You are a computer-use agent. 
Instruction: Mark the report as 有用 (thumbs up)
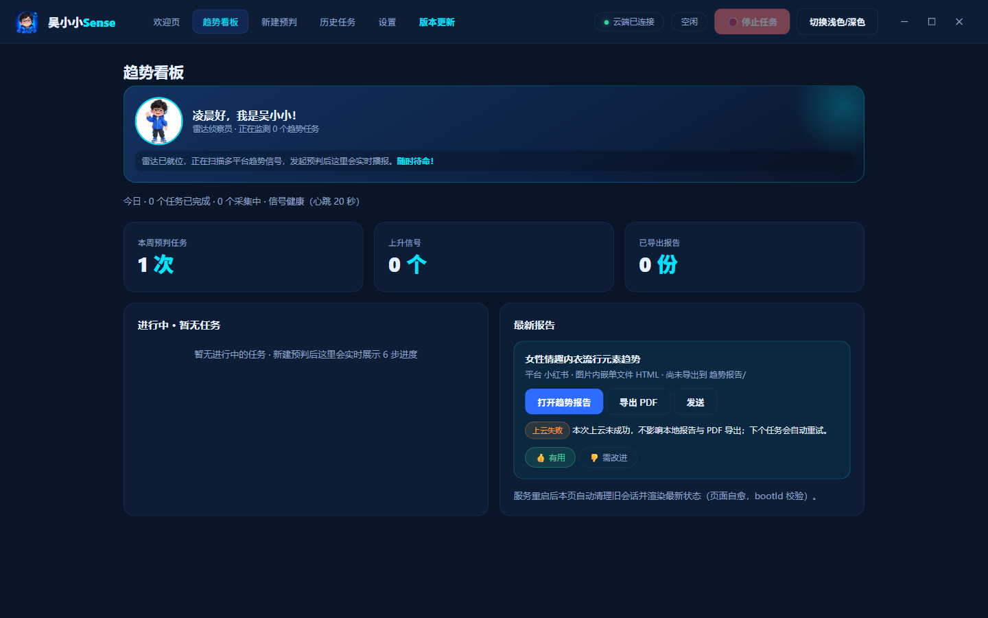click(x=550, y=458)
